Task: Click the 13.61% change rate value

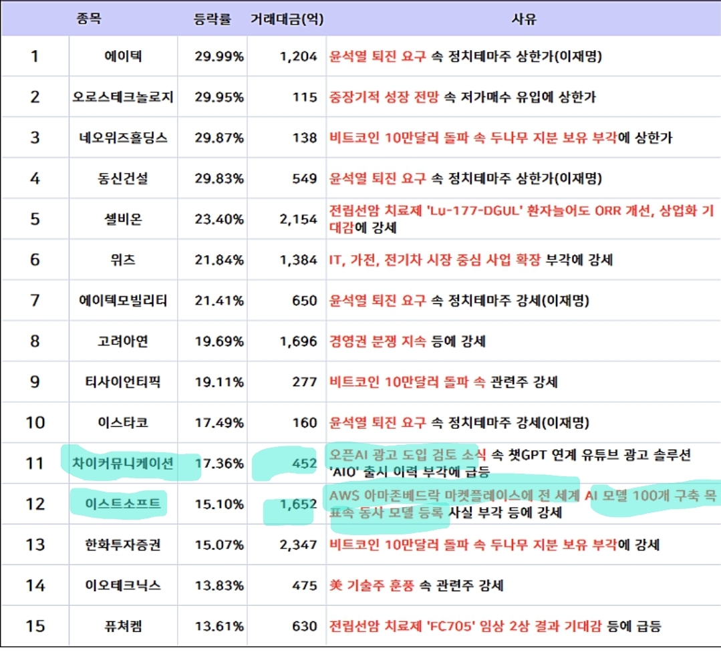Action: click(x=219, y=626)
